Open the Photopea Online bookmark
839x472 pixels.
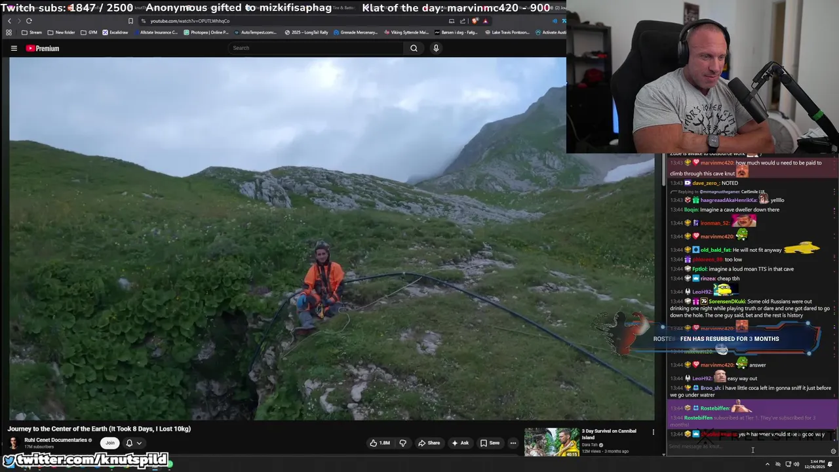point(206,32)
